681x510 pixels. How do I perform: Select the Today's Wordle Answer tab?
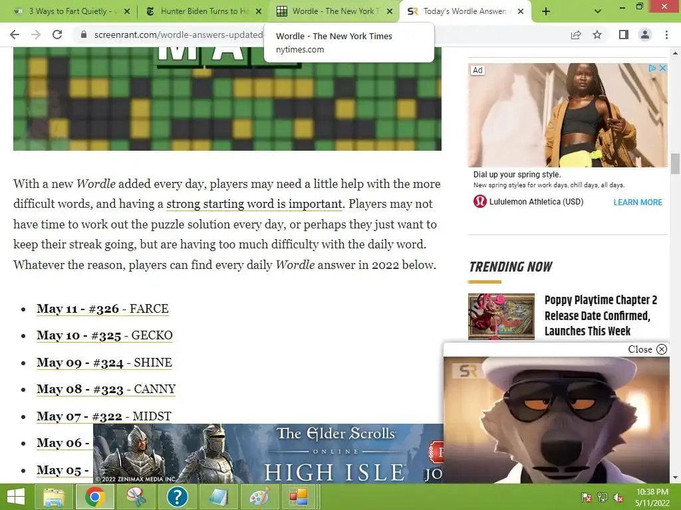pyautogui.click(x=465, y=11)
